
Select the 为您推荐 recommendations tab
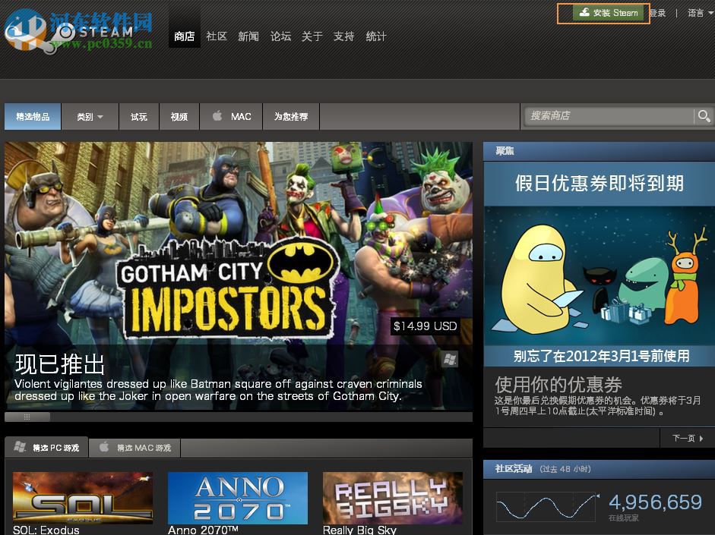click(291, 117)
